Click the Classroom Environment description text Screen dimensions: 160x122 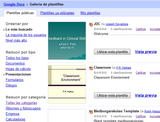point(112,78)
